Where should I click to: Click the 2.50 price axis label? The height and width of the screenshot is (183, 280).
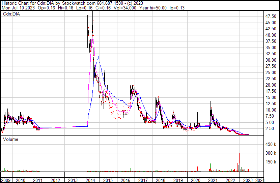(270, 128)
